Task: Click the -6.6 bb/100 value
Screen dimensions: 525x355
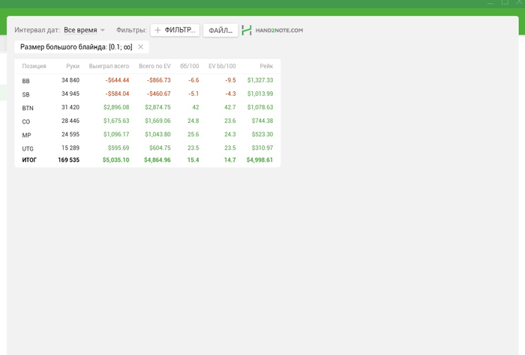Action: point(193,80)
